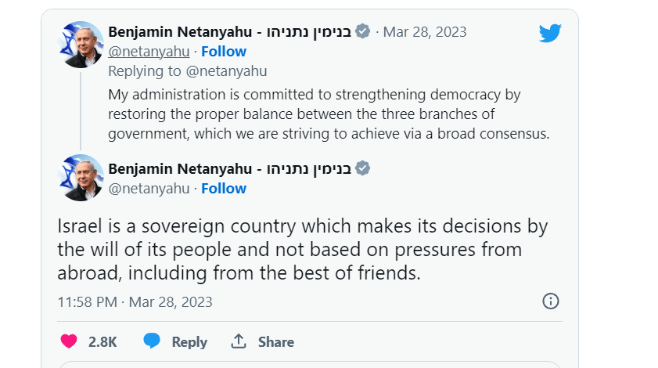Click the Twitter bird logo
Image resolution: width=658 pixels, height=368 pixels.
(550, 32)
